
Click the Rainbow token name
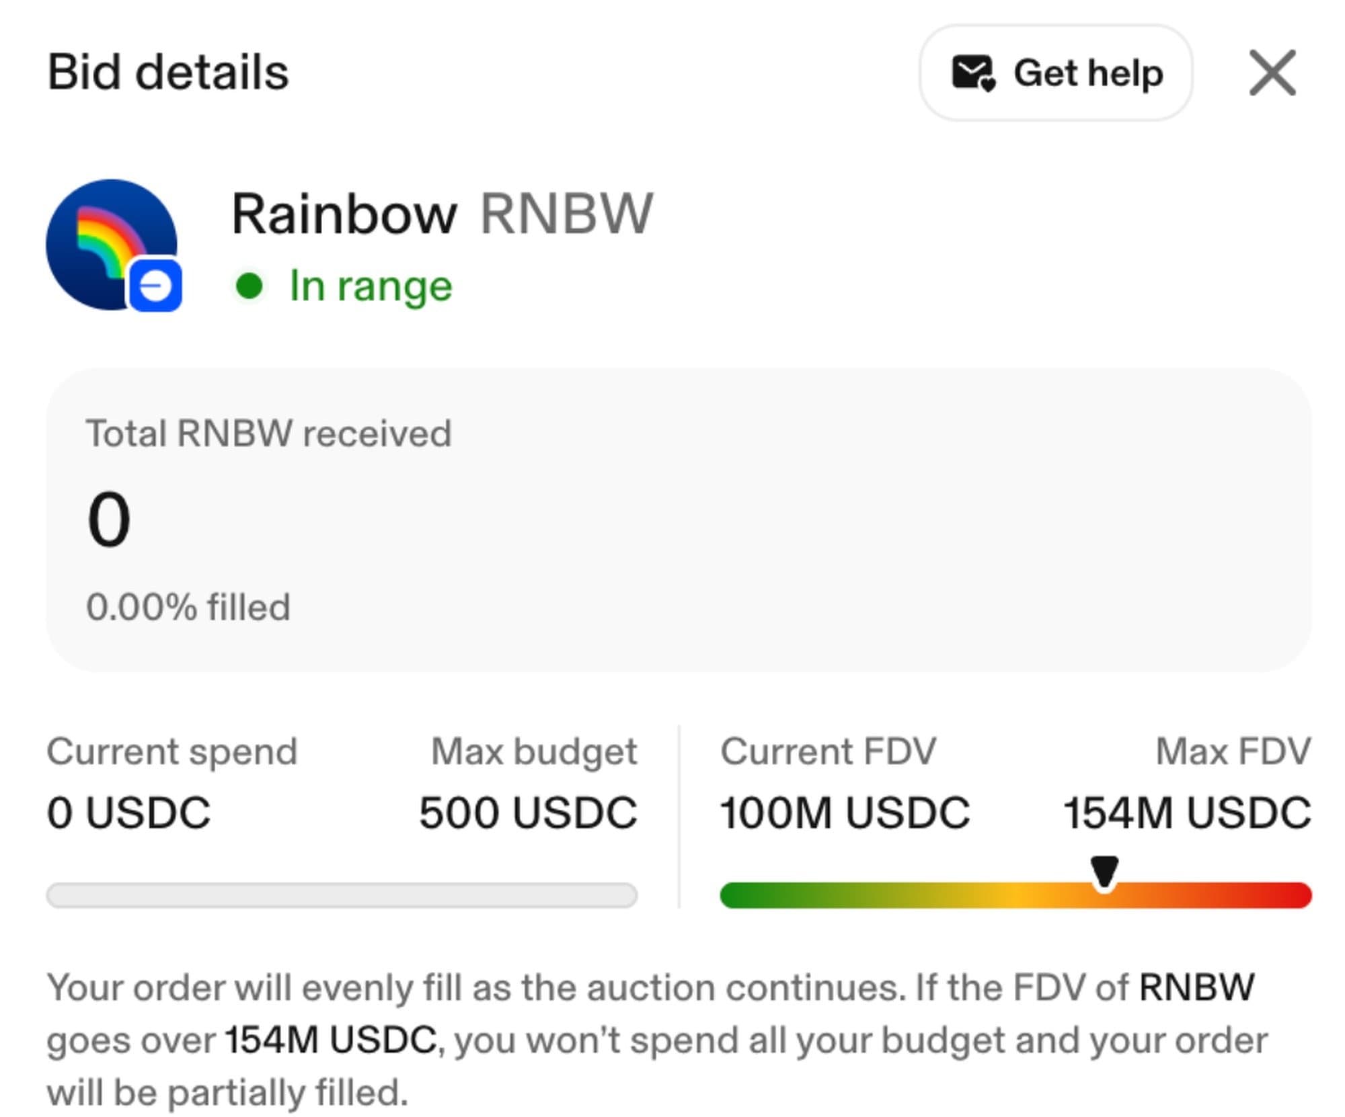pos(344,214)
